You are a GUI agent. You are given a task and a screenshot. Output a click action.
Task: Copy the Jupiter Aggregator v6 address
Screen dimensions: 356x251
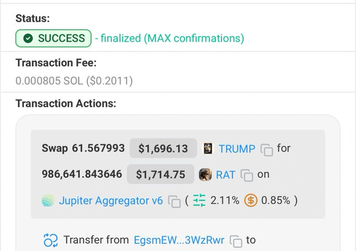tap(175, 201)
